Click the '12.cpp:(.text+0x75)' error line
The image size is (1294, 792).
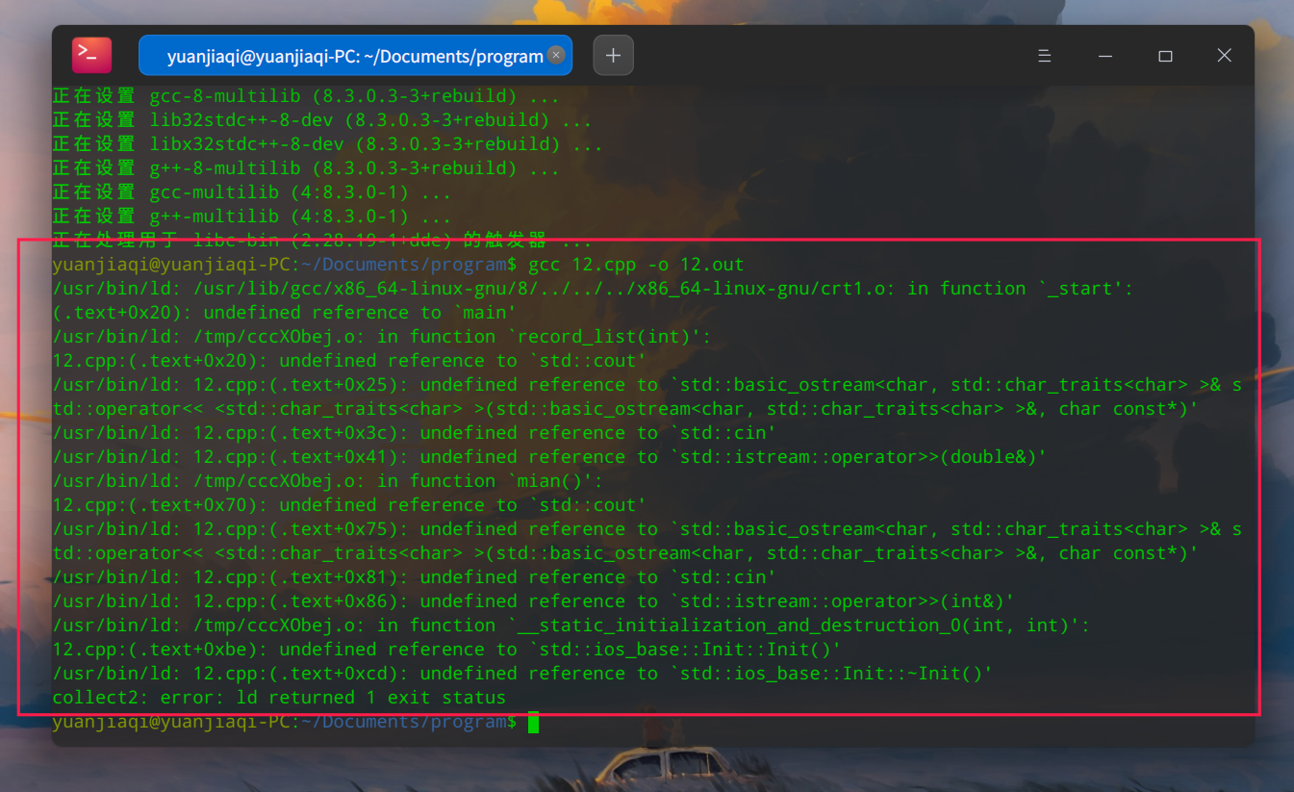click(x=647, y=541)
